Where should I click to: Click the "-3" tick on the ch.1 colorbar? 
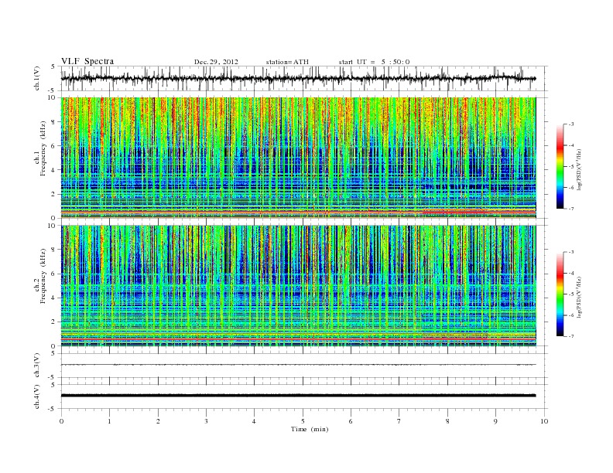[570, 124]
